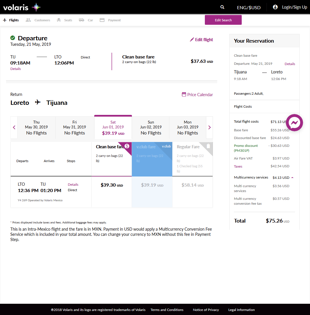Click the Seats step icon

tap(59, 20)
